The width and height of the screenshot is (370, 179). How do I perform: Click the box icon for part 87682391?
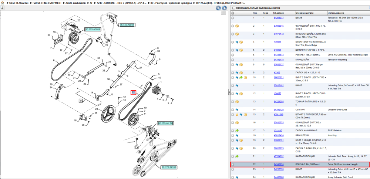241,140
